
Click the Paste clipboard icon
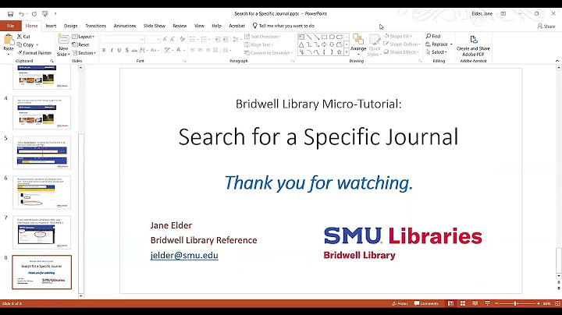point(9,39)
